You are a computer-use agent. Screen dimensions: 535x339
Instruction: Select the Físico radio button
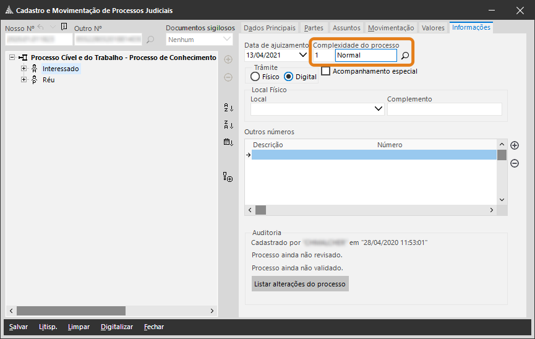[x=255, y=77]
